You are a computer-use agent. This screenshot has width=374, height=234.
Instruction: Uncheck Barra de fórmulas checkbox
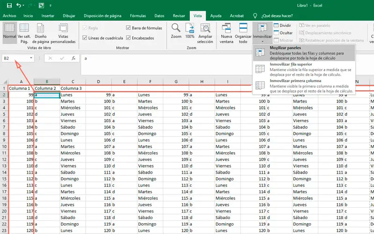click(x=129, y=28)
